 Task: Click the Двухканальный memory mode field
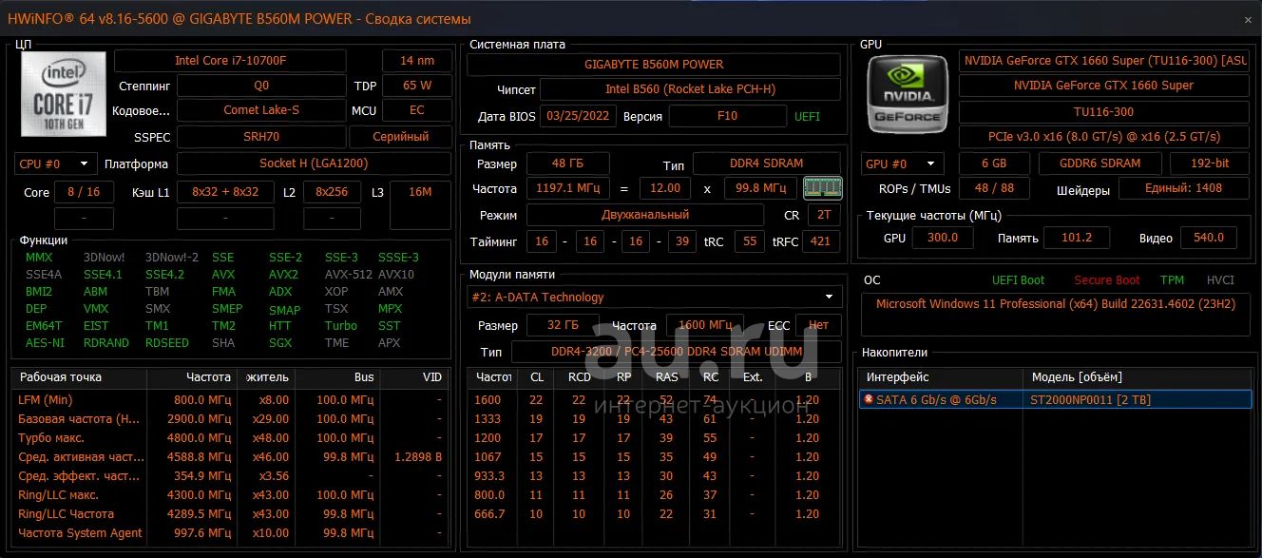pos(645,215)
